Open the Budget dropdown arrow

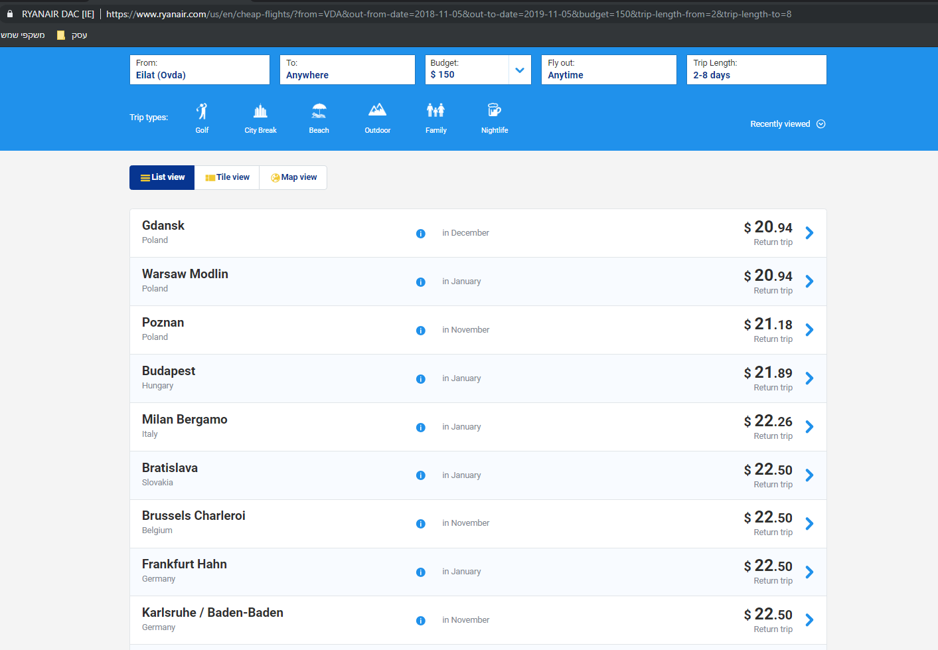tap(520, 70)
